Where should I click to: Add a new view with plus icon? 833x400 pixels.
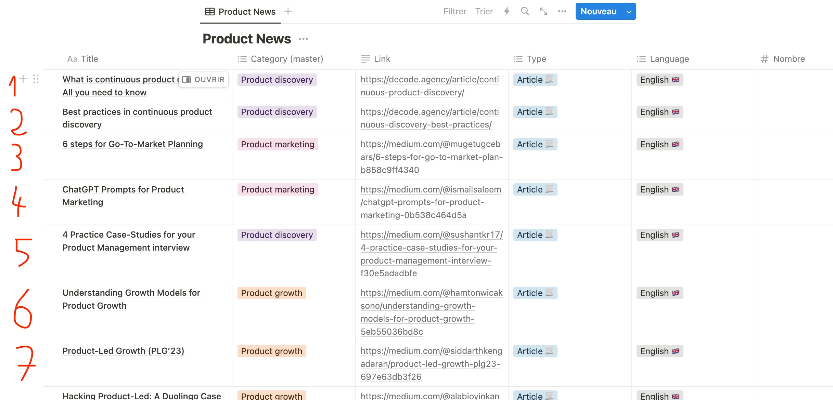288,11
